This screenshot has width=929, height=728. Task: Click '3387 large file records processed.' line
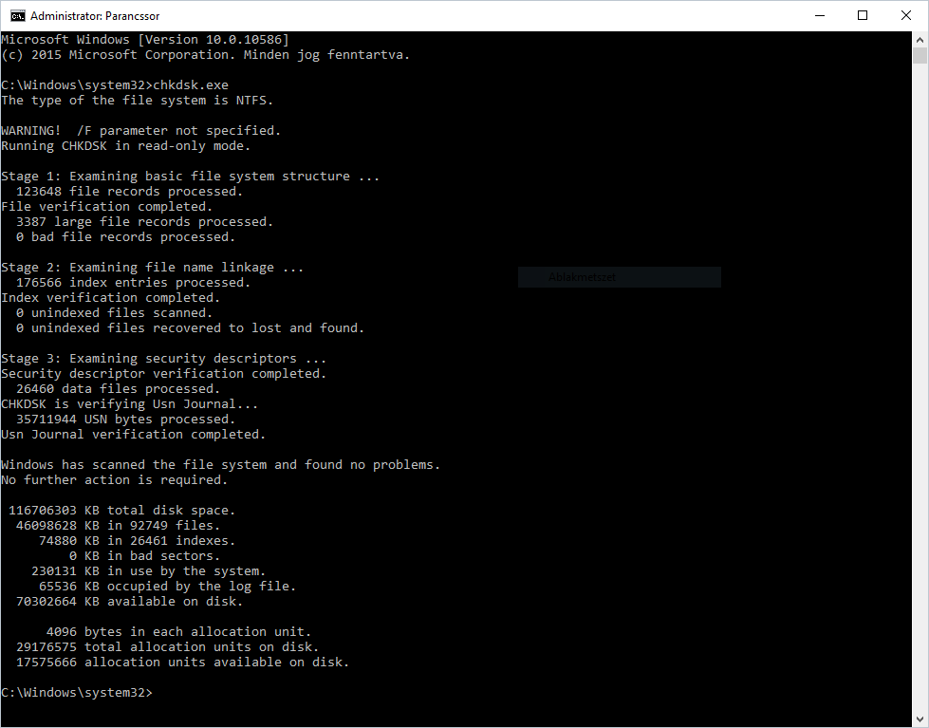pos(144,222)
